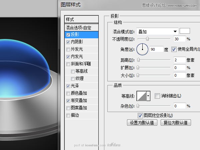Open the 光泽 satin settings row
200x150 pixels.
82,86
